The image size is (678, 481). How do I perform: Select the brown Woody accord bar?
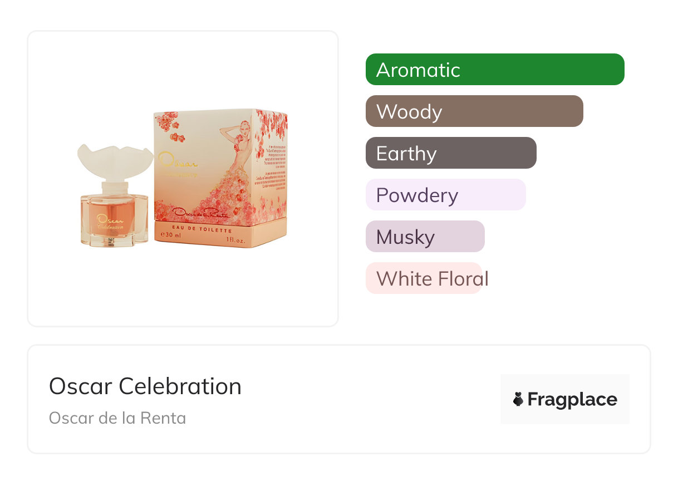[474, 111]
